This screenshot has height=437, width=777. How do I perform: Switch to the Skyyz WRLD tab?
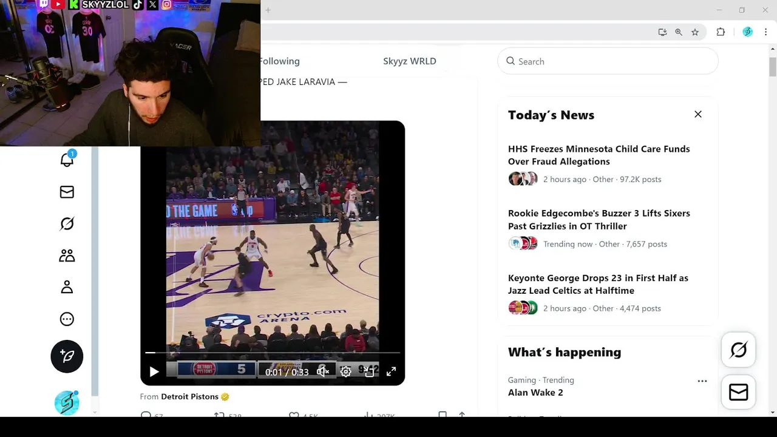coord(410,61)
